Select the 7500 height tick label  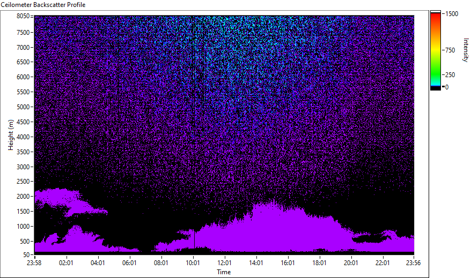point(23,32)
